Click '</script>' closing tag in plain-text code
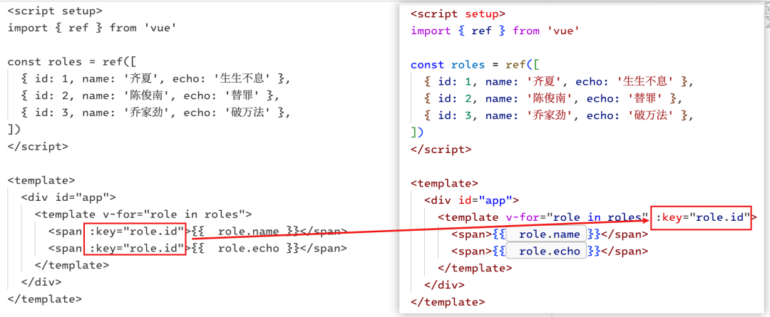The image size is (770, 317). pos(38,146)
